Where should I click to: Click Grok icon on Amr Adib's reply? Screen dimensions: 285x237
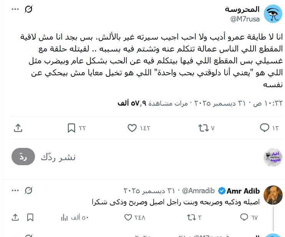point(28,190)
